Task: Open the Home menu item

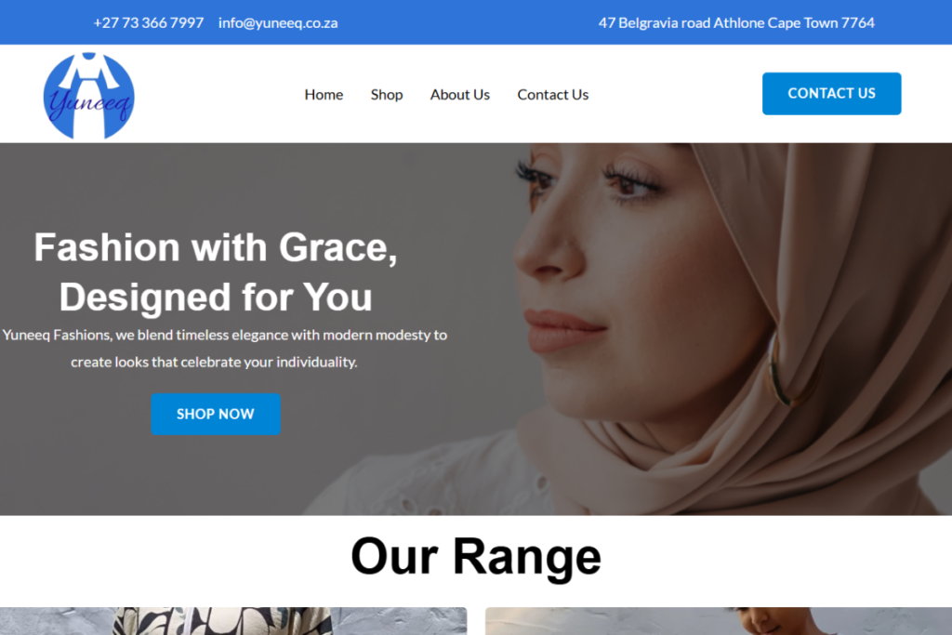Action: [324, 95]
